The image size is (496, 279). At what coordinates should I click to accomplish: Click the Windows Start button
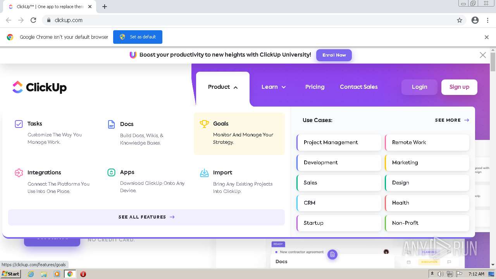pos(11,274)
